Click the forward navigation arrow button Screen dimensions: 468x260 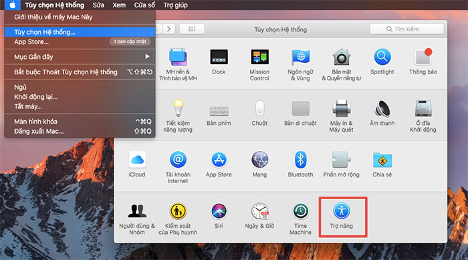click(168, 29)
